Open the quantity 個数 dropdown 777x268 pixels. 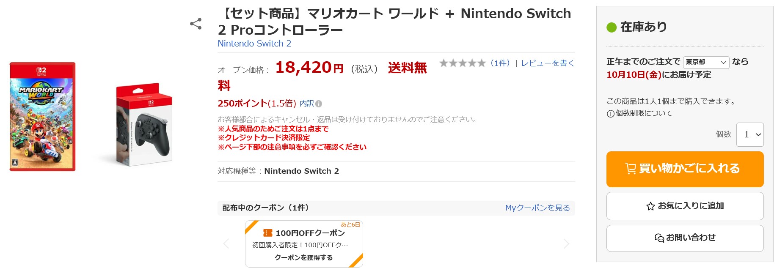click(x=750, y=134)
